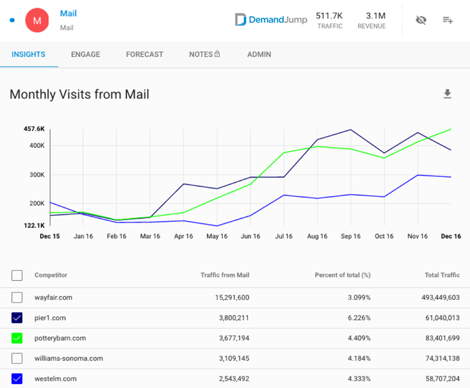Screen dimensions: 470x388
Task: Click the Dec 16 axis label
Action: coord(451,236)
